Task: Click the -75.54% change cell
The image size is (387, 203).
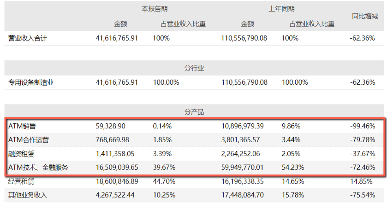Action: coord(362,195)
